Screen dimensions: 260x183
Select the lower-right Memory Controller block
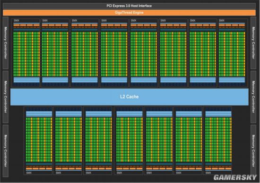pos(253,151)
